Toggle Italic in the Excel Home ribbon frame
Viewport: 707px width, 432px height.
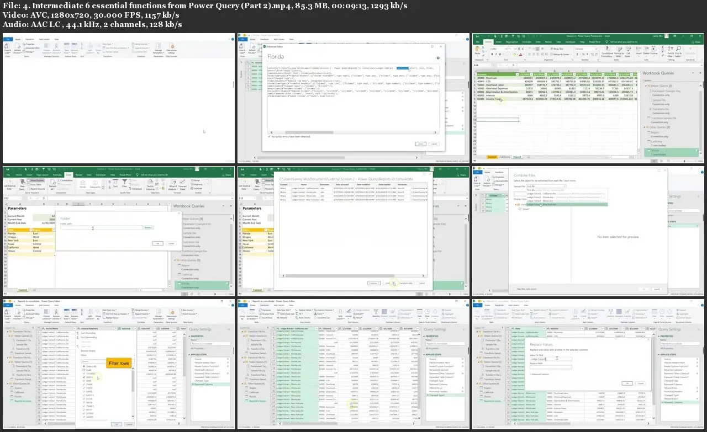(x=496, y=54)
